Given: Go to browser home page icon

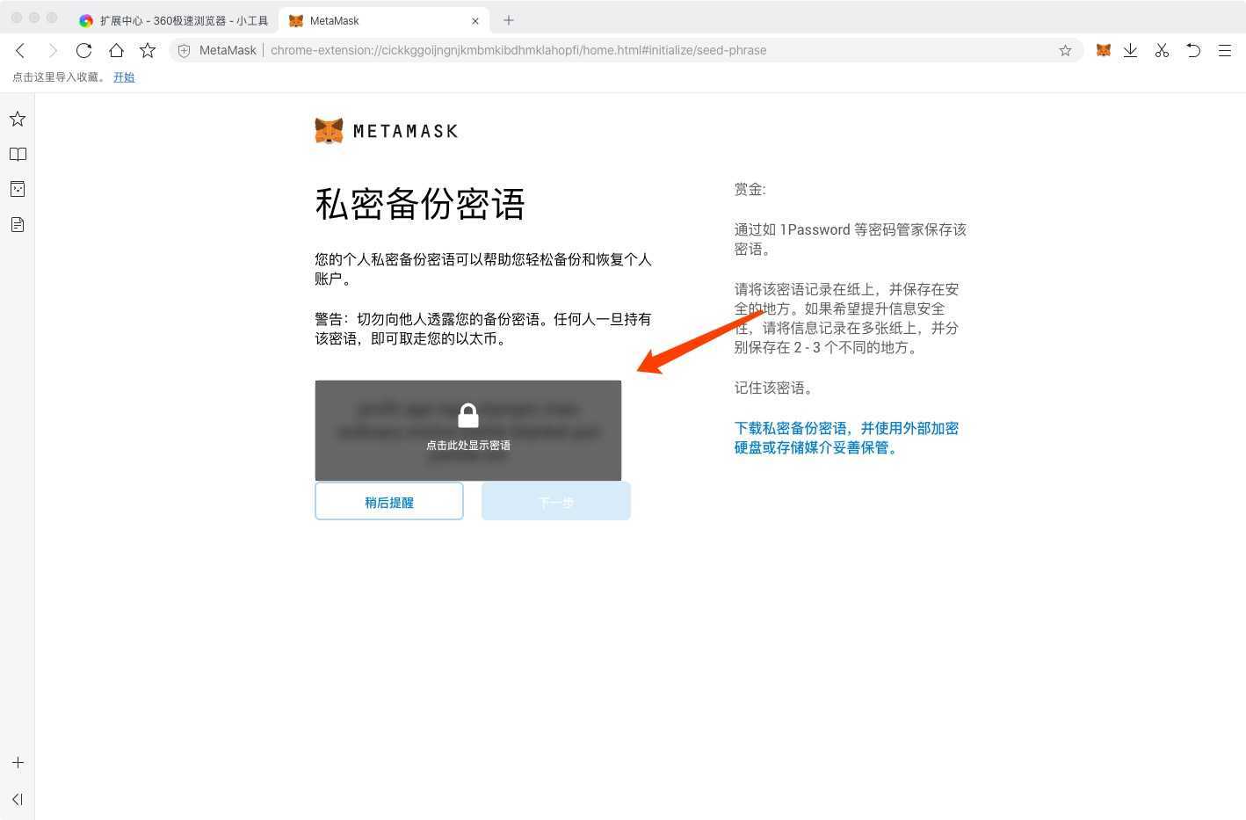Looking at the screenshot, I should [x=116, y=50].
